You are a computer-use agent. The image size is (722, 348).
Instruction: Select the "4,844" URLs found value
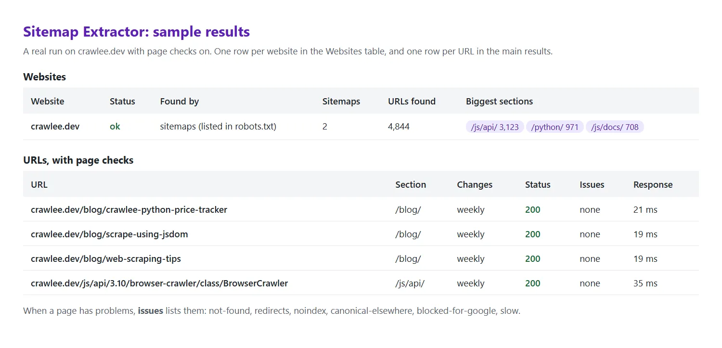click(399, 127)
